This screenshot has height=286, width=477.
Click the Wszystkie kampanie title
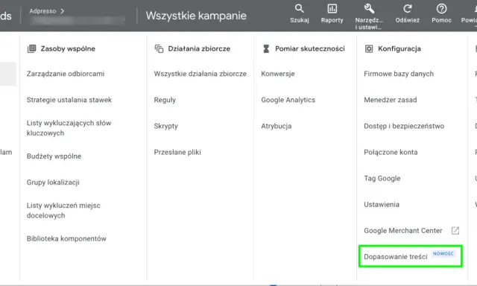(196, 16)
